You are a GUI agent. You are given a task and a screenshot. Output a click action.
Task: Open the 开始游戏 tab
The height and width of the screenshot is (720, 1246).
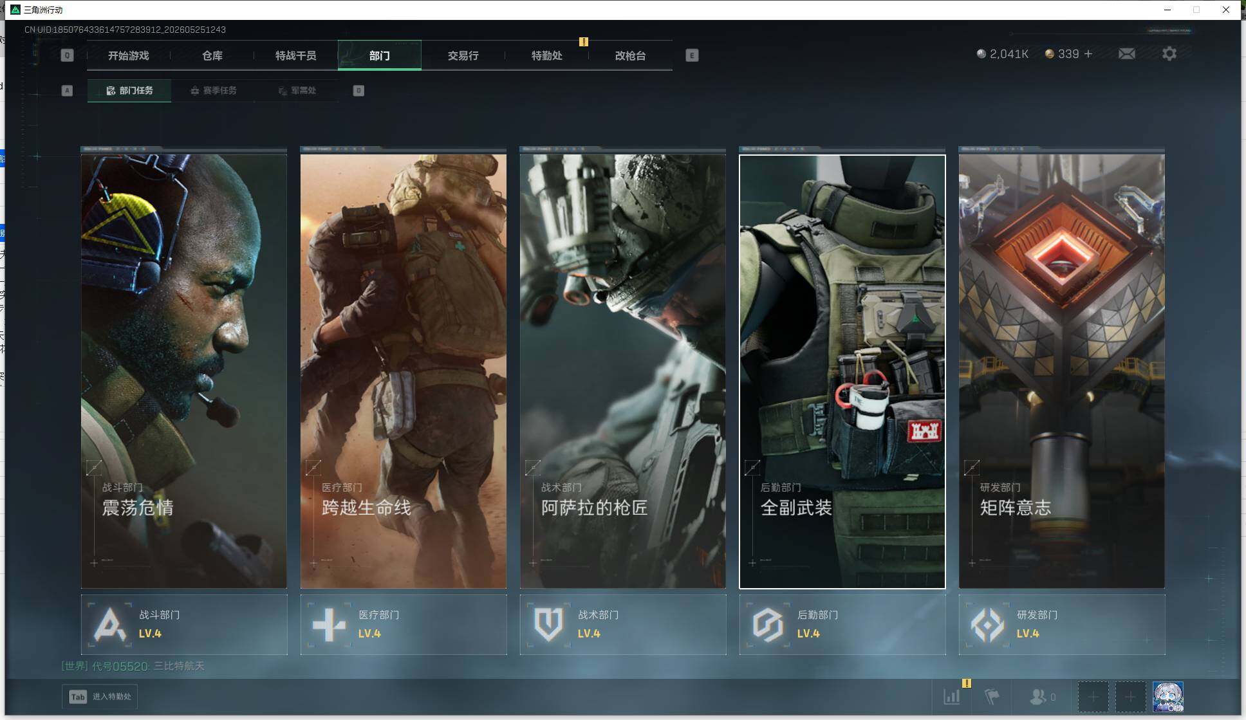[128, 55]
